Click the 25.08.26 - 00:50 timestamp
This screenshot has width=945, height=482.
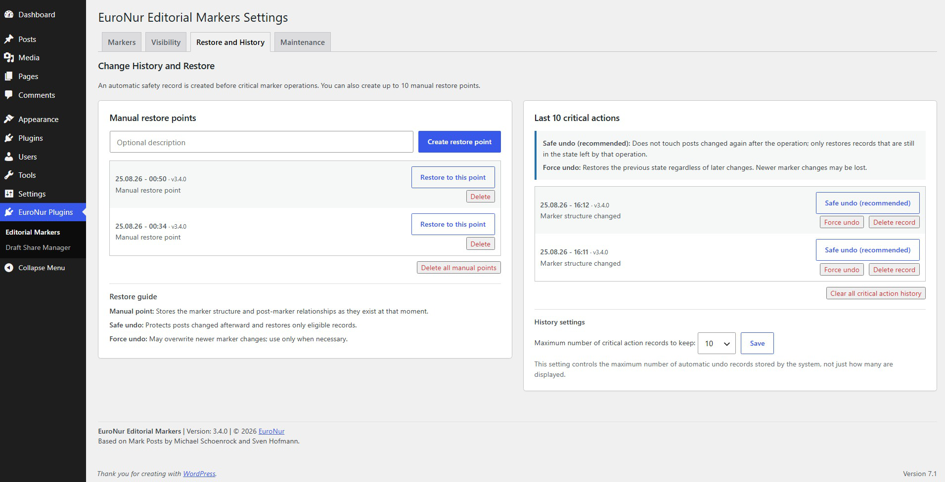141,179
